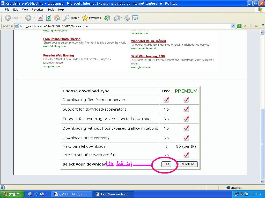Click the page status icon in the status bar

pyautogui.click(x=2, y=187)
